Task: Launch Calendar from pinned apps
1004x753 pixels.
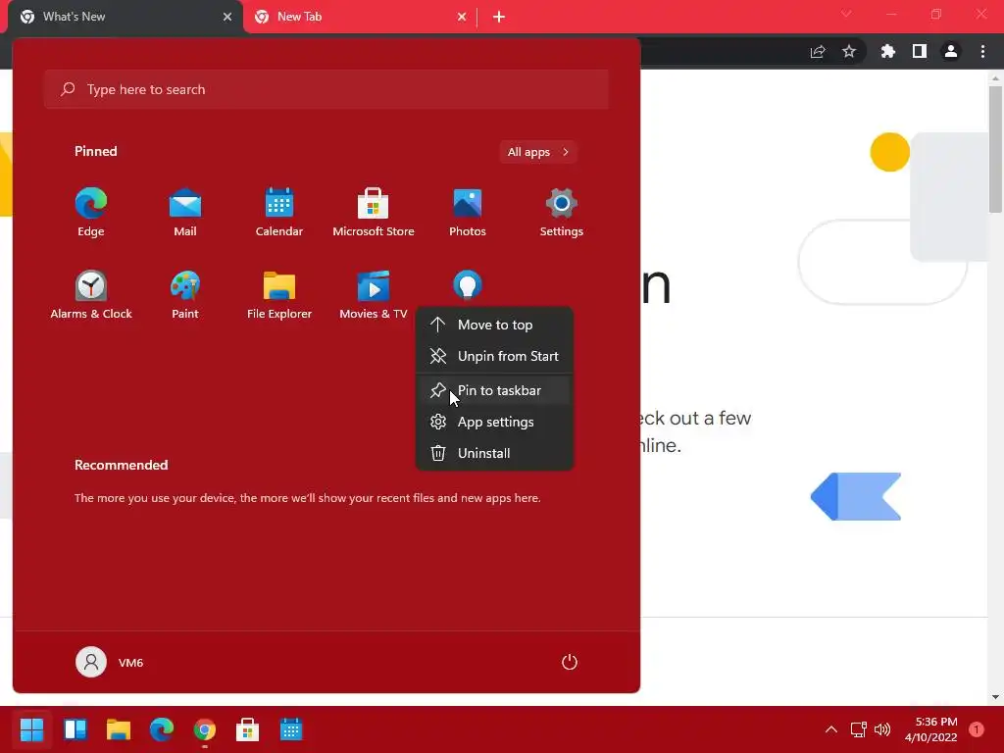Action: [x=279, y=213]
